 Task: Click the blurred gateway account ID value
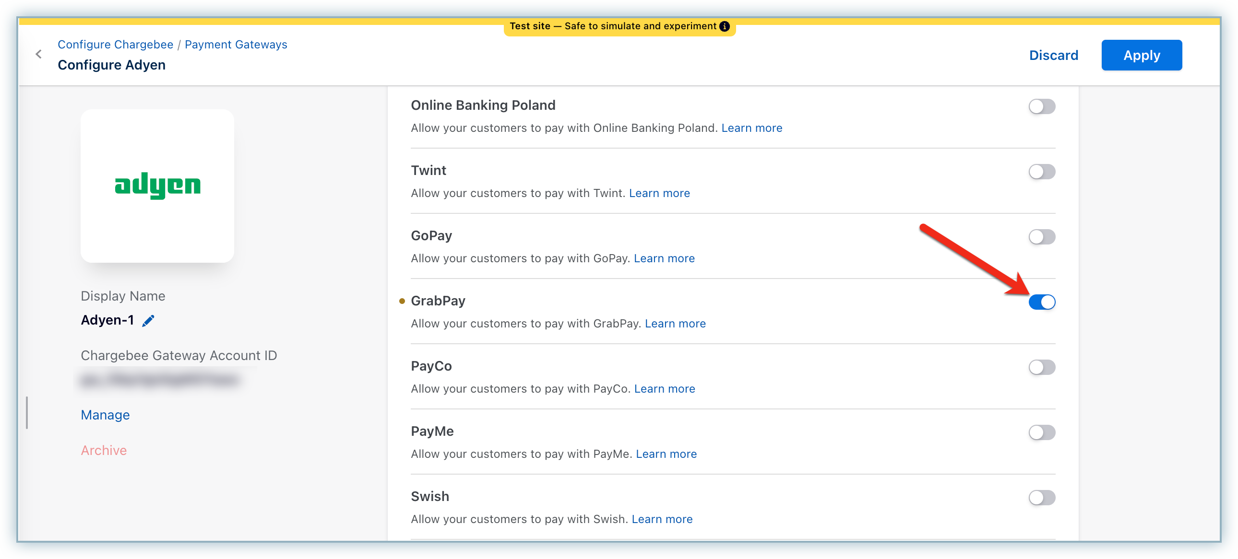pyautogui.click(x=160, y=380)
